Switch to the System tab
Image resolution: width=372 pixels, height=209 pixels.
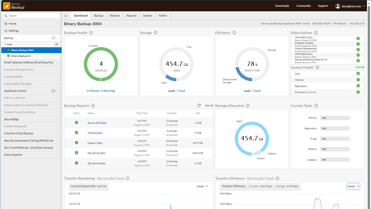coord(147,16)
